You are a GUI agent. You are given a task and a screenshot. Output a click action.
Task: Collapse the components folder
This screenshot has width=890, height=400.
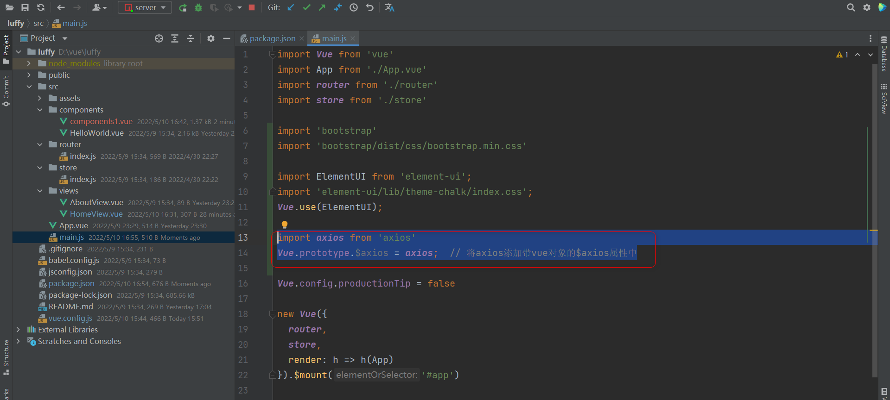pyautogui.click(x=39, y=110)
